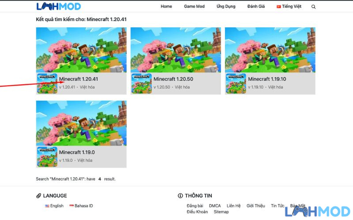The image size is (353, 220).
Task: Click the Đăng bài footer link
Action: click(195, 205)
